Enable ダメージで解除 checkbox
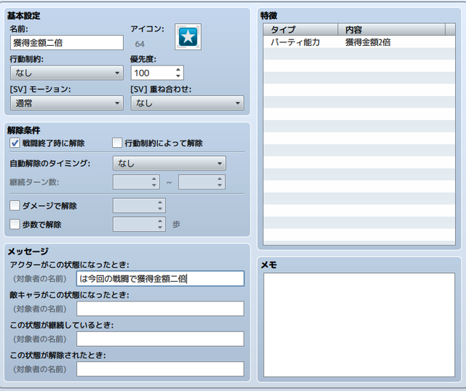The width and height of the screenshot is (466, 391). 15,205
